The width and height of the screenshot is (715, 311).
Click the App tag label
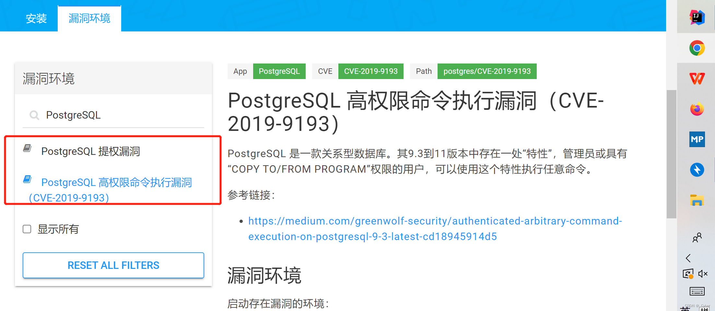(240, 71)
